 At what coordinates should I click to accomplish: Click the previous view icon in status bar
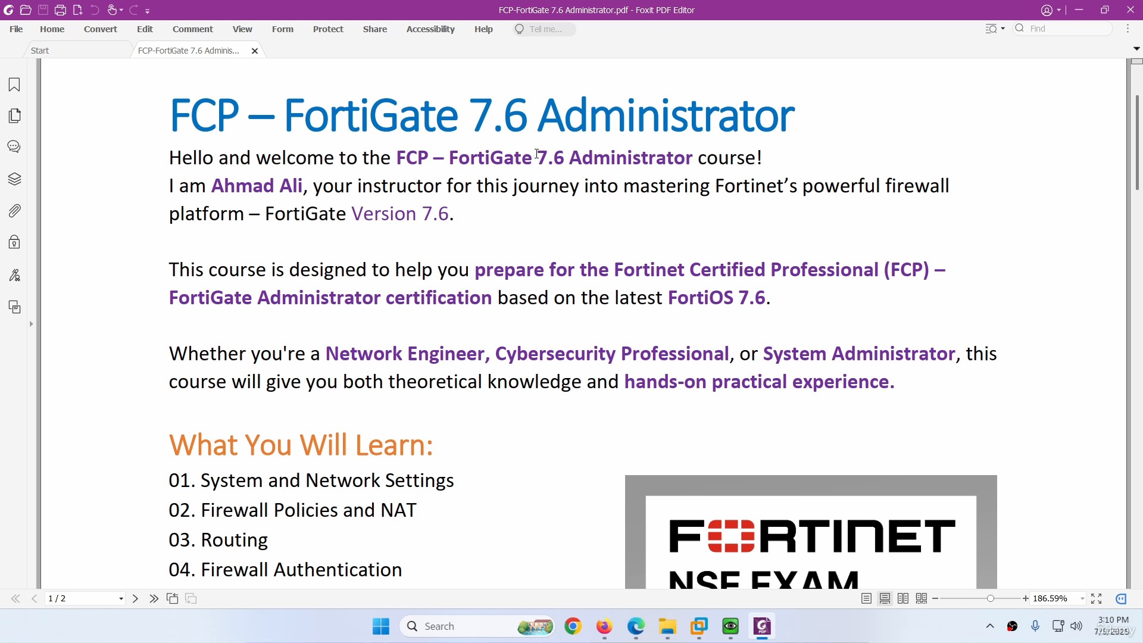[x=173, y=599]
